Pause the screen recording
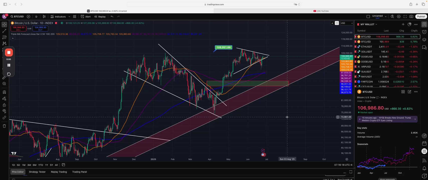428x180 pixels. click(9, 65)
